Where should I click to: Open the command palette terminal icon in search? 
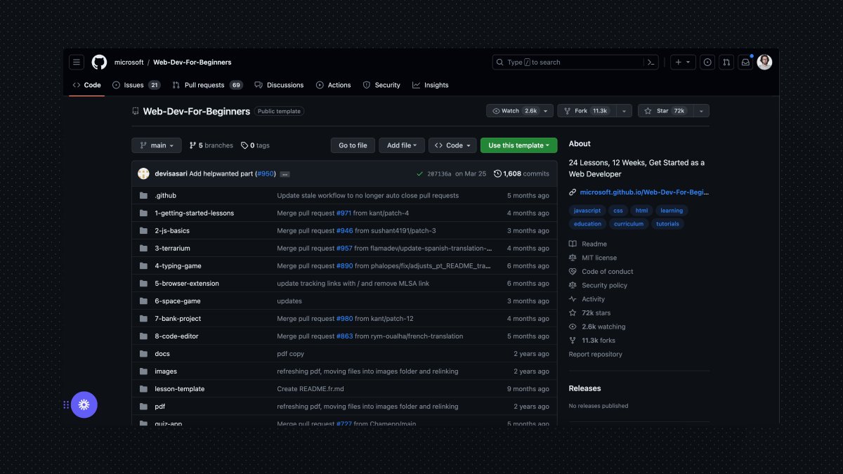(650, 62)
